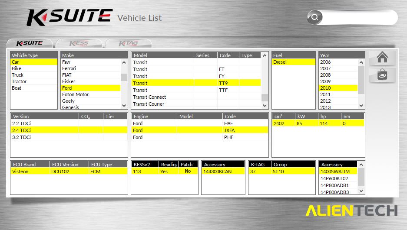Select Bike vehicle type
Screen dimensions: 407x230
pos(34,68)
